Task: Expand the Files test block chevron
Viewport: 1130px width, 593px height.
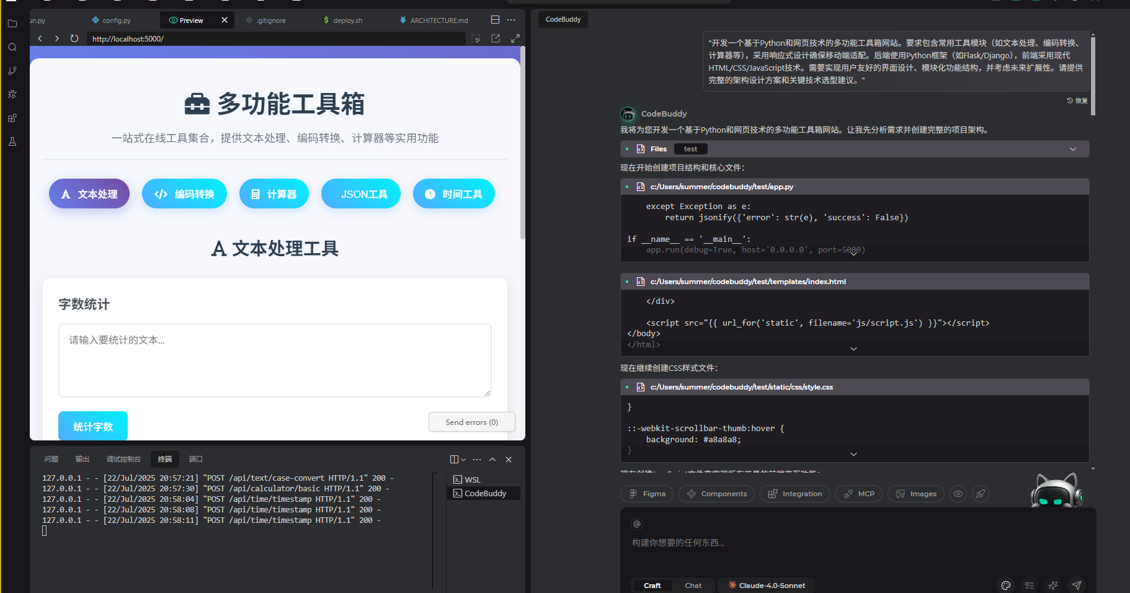Action: coord(1073,149)
